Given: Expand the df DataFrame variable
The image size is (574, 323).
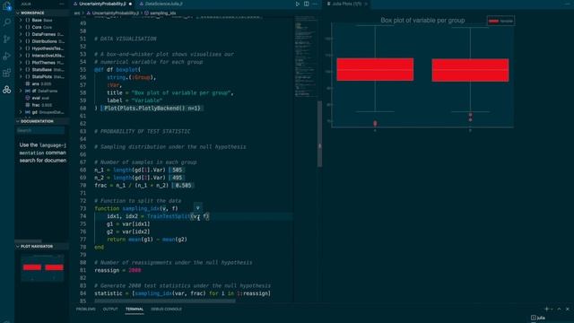Looking at the screenshot, I should 21,91.
